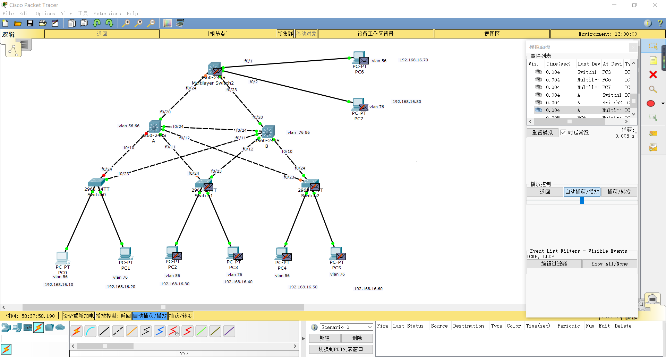The image size is (666, 357).
Task: Select the red ellipse drawing tool
Action: (x=651, y=103)
